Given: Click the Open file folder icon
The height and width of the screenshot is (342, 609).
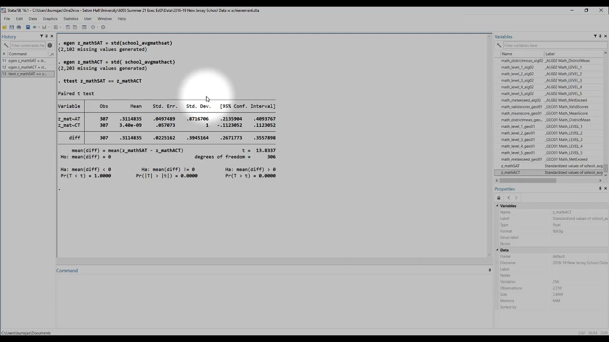Looking at the screenshot, I should tap(4, 27).
